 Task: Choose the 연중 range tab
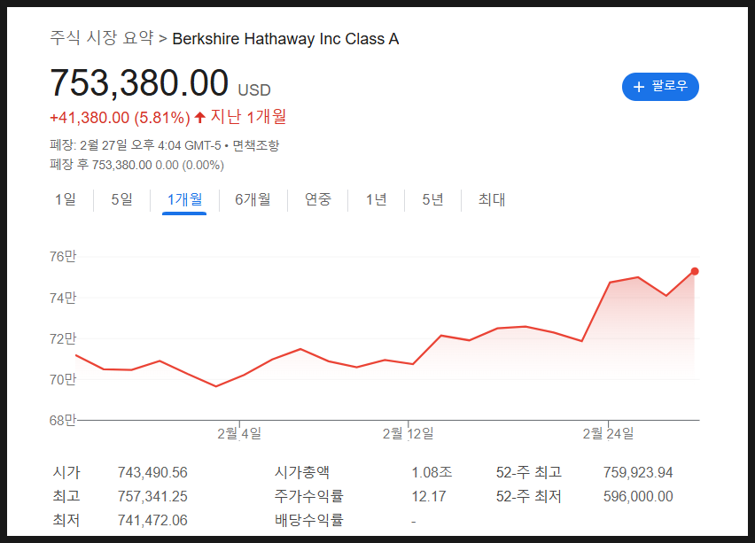318,199
